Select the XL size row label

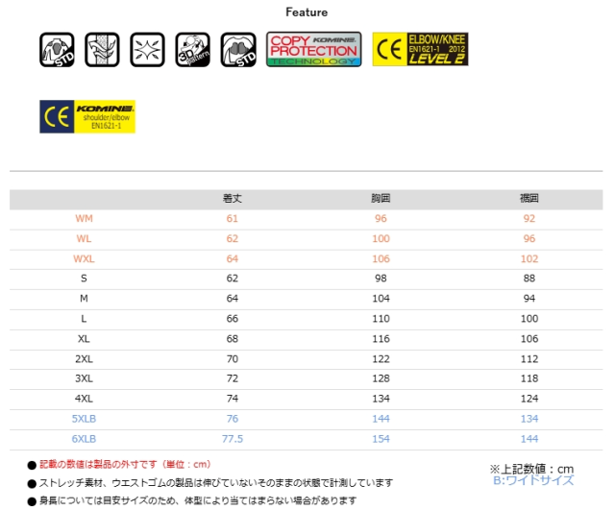84,339
